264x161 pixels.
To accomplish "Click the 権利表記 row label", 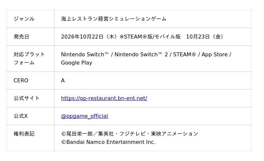I will (x=24, y=134).
